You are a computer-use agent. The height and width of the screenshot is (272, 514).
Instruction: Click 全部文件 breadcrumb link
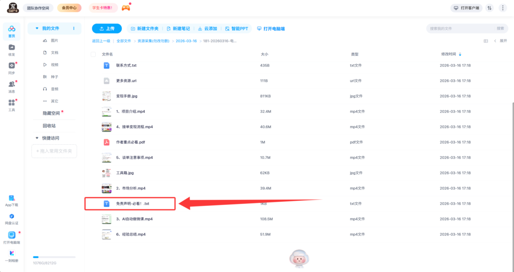[x=123, y=41]
